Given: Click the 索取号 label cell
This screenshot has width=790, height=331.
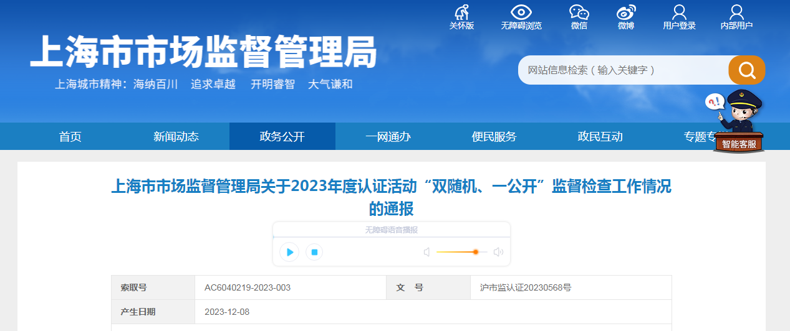Looking at the screenshot, I should (x=153, y=287).
